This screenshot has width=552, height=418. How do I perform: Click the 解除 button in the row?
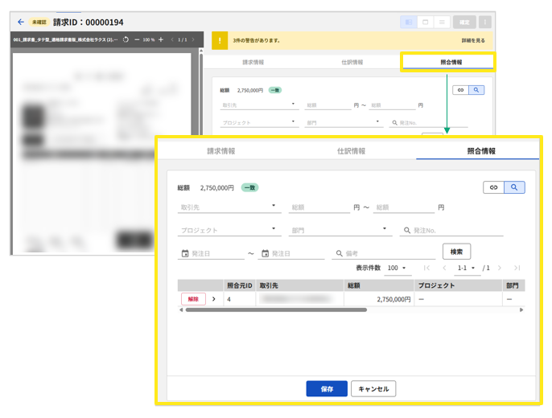click(193, 299)
